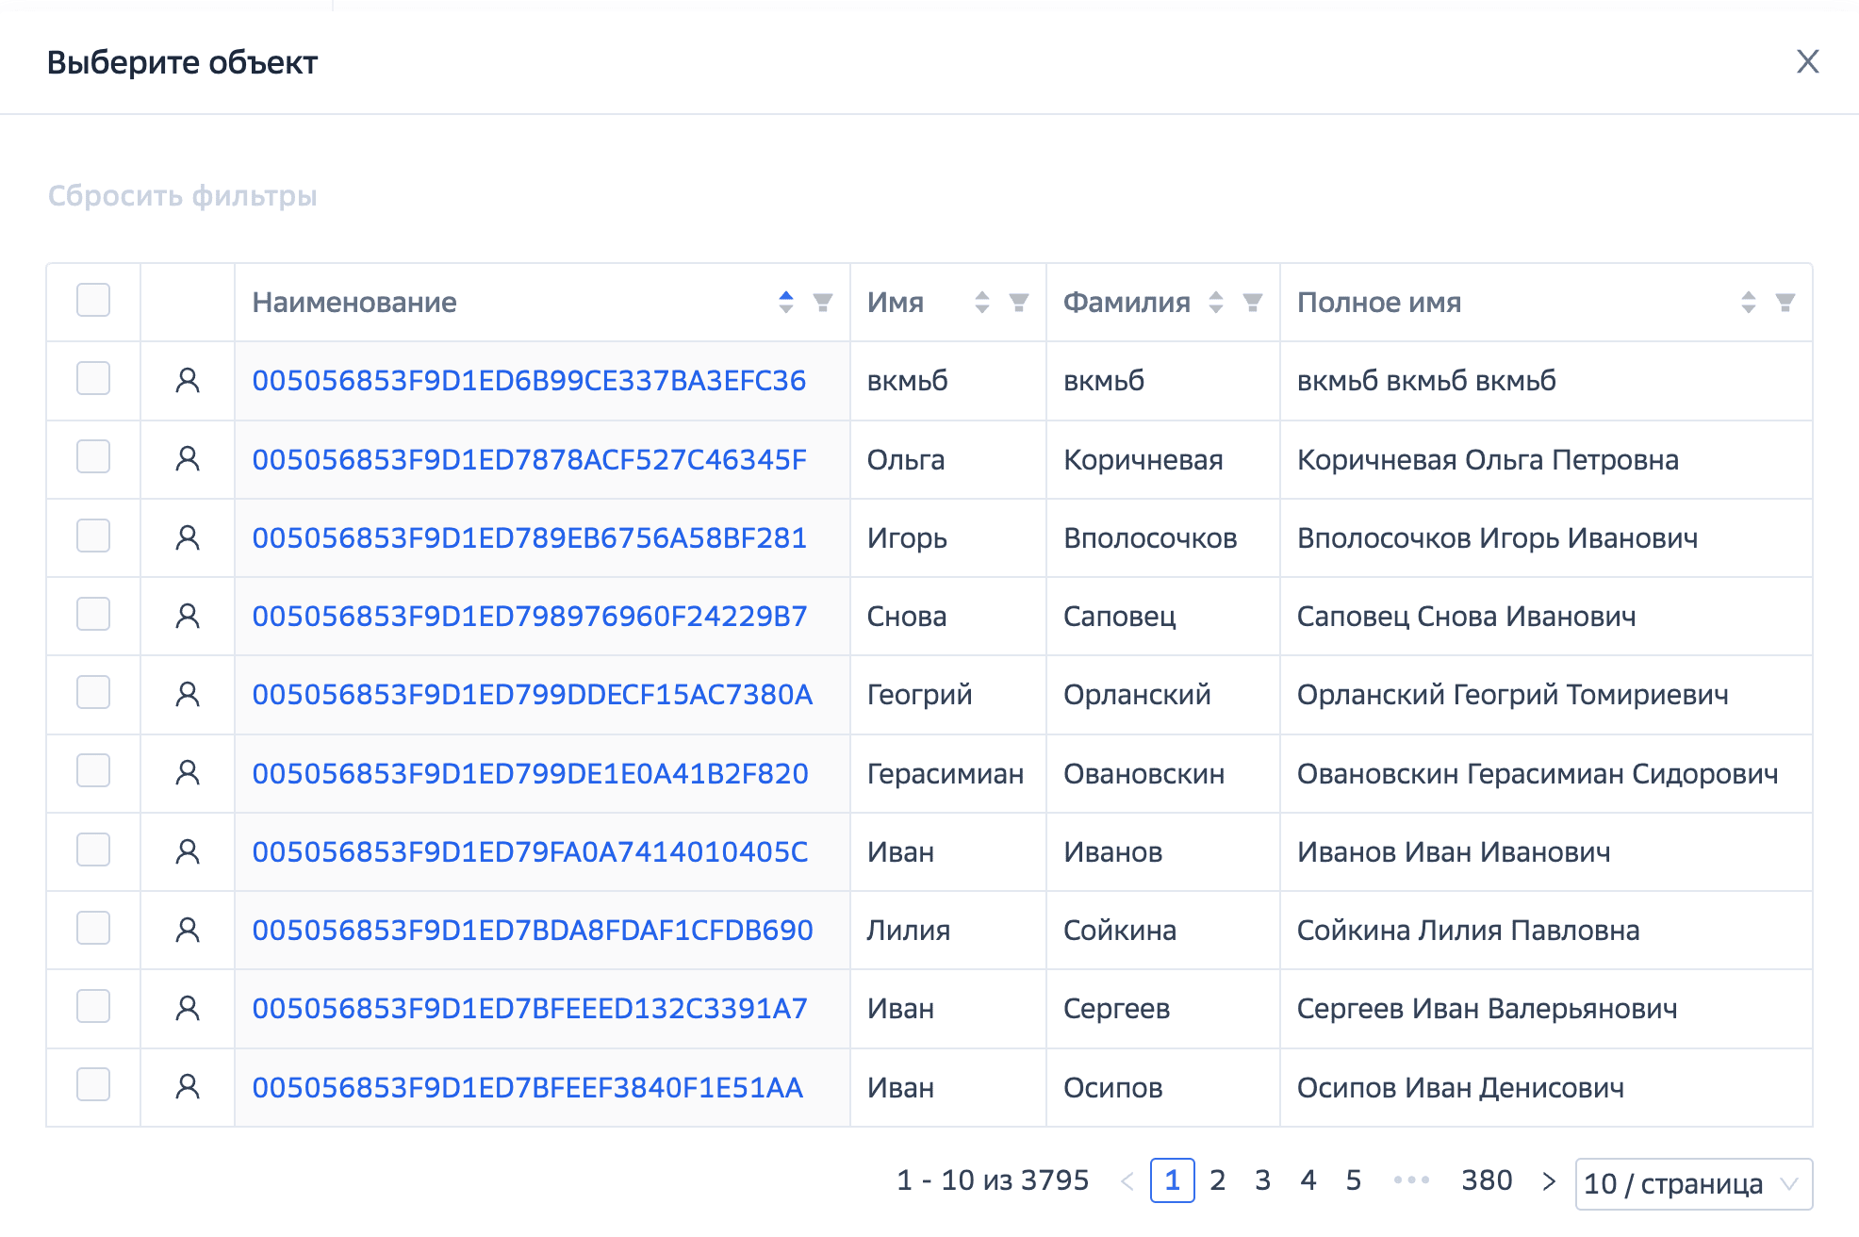Toggle the select-all header checkbox
The image size is (1859, 1237).
[x=93, y=301]
